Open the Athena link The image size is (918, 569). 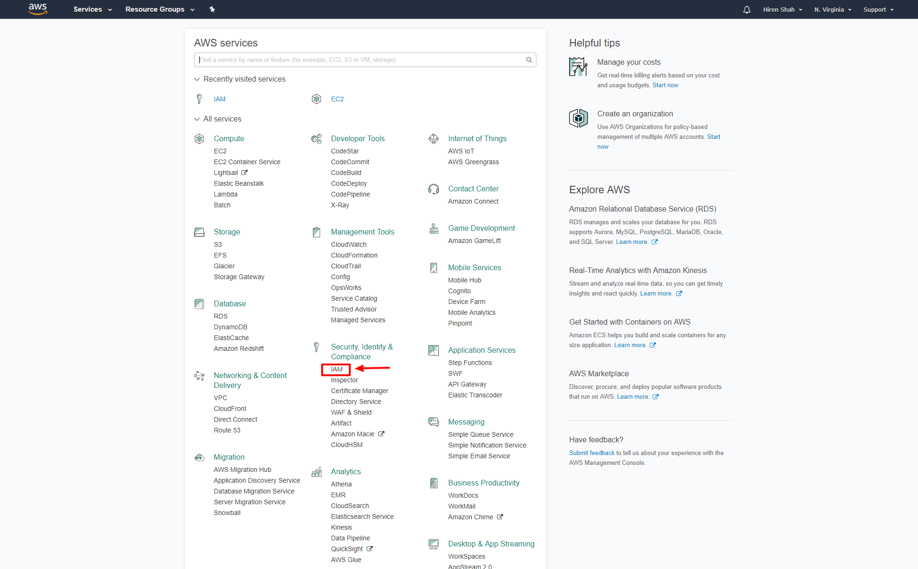pyautogui.click(x=341, y=484)
